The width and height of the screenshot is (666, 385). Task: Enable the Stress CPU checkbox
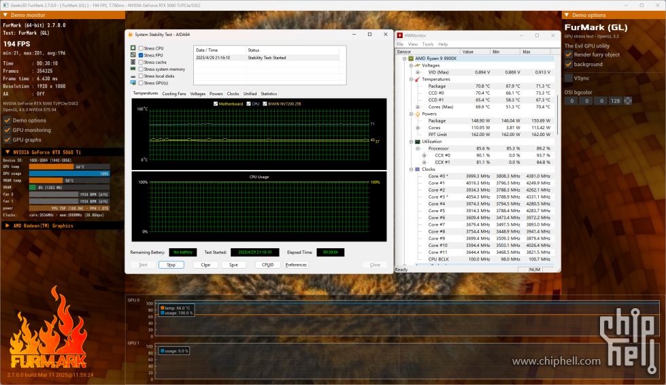coord(141,48)
